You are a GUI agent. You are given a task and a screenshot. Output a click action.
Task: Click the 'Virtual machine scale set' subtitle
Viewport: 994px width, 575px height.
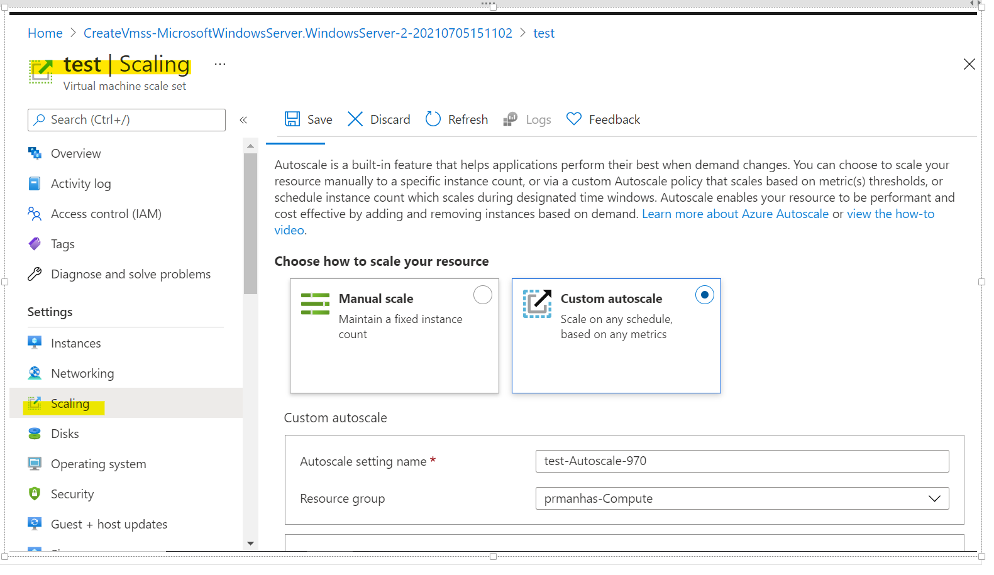(x=124, y=86)
